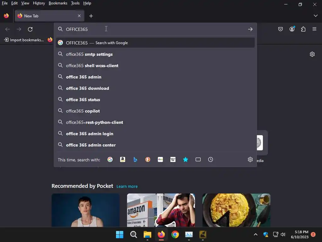The width and height of the screenshot is (322, 242).
Task: Search this time with DuckDuckGo
Action: (148, 159)
